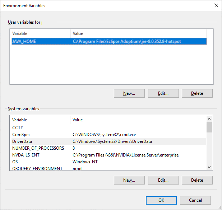This screenshot has height=210, width=222.
Task: Confirm changes with the OK button
Action: pyautogui.click(x=161, y=200)
